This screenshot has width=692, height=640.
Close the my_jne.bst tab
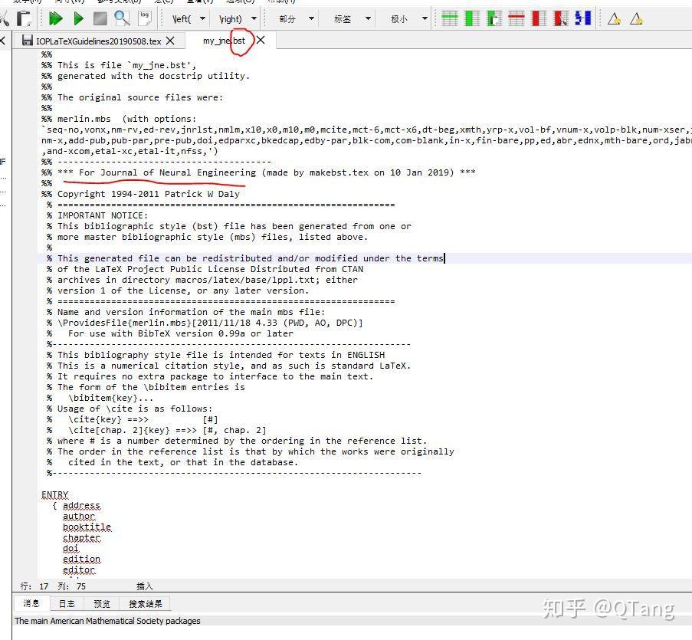pyautogui.click(x=261, y=40)
